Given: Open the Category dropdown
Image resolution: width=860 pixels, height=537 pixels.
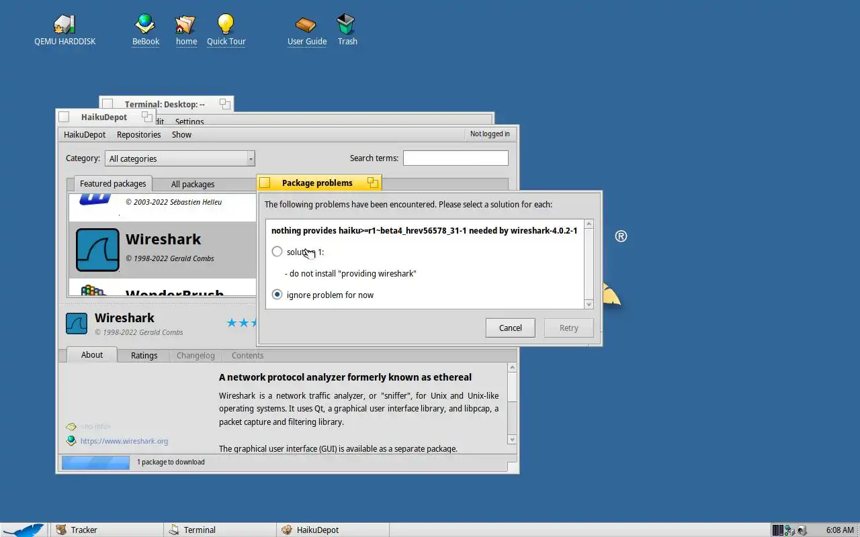Looking at the screenshot, I should pos(179,158).
